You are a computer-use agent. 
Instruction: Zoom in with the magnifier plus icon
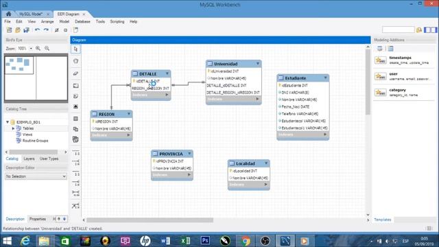tap(38, 49)
